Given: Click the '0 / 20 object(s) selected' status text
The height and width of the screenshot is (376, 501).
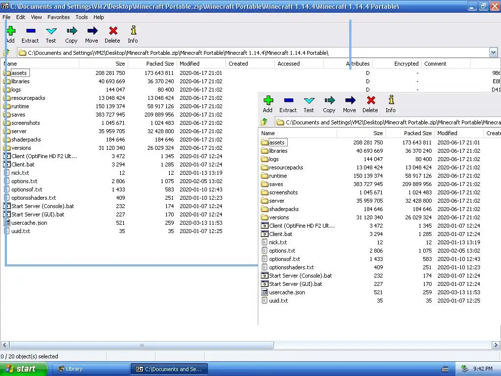Looking at the screenshot, I should pyautogui.click(x=29, y=356).
